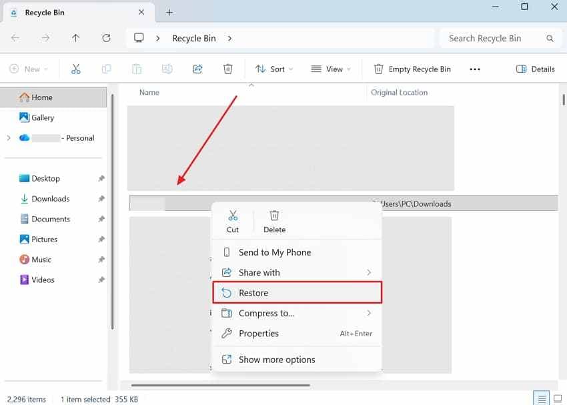This screenshot has width=567, height=405.
Task: Open Properties from the context menu
Action: click(297, 334)
